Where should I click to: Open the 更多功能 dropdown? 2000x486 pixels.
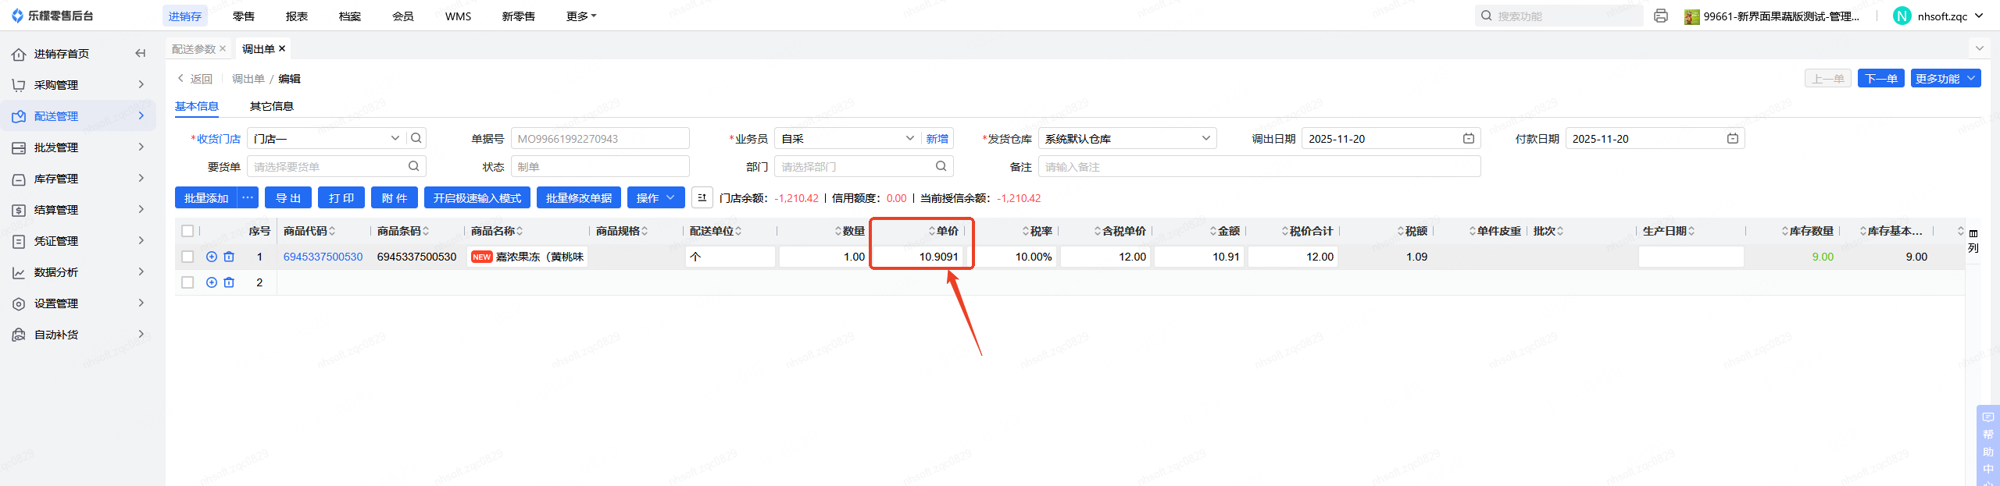1945,79
